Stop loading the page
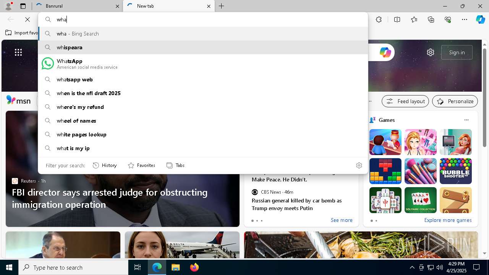The width and height of the screenshot is (489, 275). click(x=28, y=19)
